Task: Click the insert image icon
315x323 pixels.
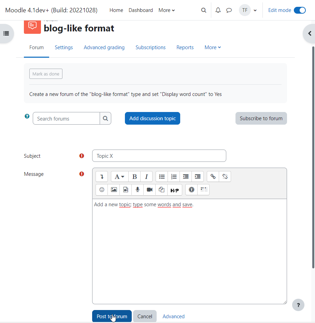Action: pyautogui.click(x=114, y=190)
